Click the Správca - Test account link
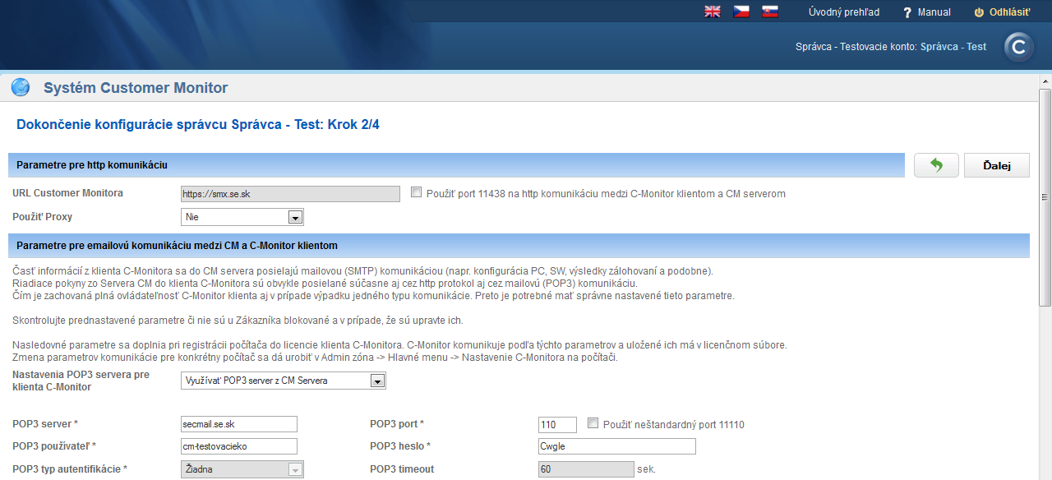 click(x=953, y=47)
